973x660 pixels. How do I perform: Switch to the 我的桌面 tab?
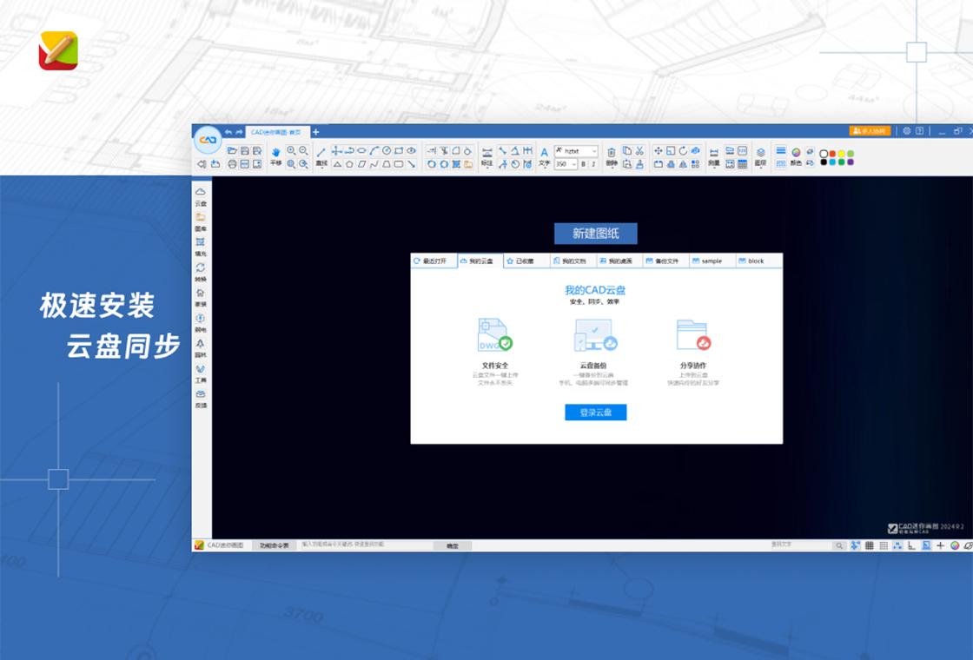[x=619, y=261]
